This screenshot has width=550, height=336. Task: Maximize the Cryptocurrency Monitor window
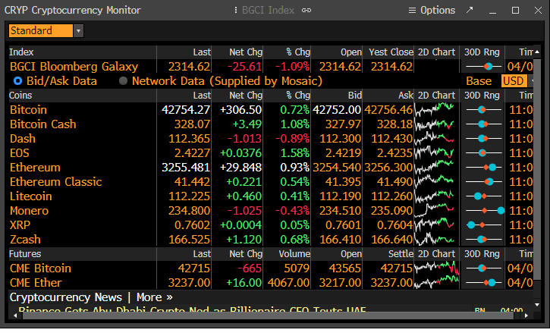515,11
